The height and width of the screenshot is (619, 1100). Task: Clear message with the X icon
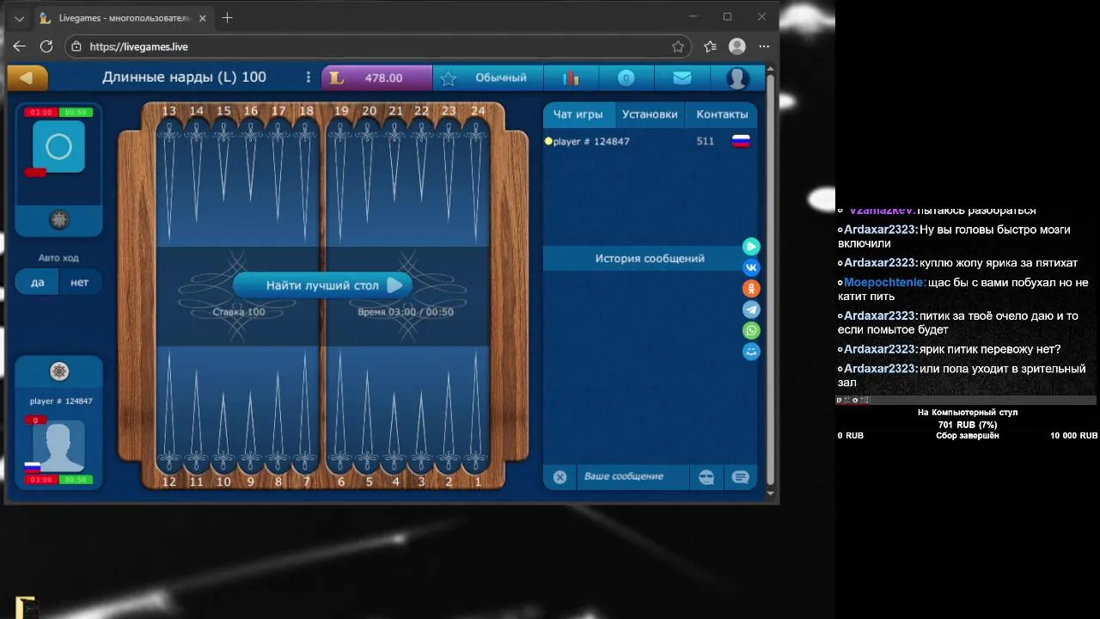[x=559, y=476]
